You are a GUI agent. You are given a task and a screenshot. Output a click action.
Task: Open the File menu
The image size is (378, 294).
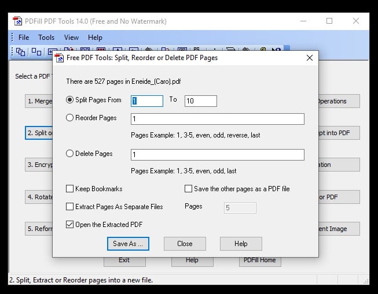(24, 38)
